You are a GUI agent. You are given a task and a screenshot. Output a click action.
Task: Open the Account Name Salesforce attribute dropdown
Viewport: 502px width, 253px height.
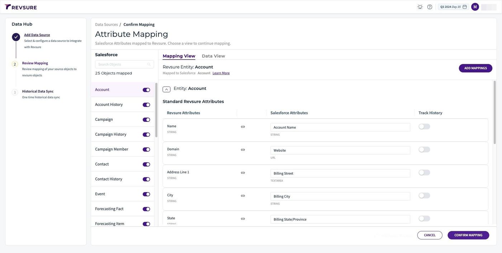click(340, 127)
